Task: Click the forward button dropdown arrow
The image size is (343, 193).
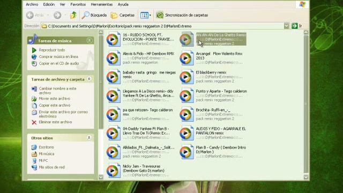Action: [x=65, y=15]
